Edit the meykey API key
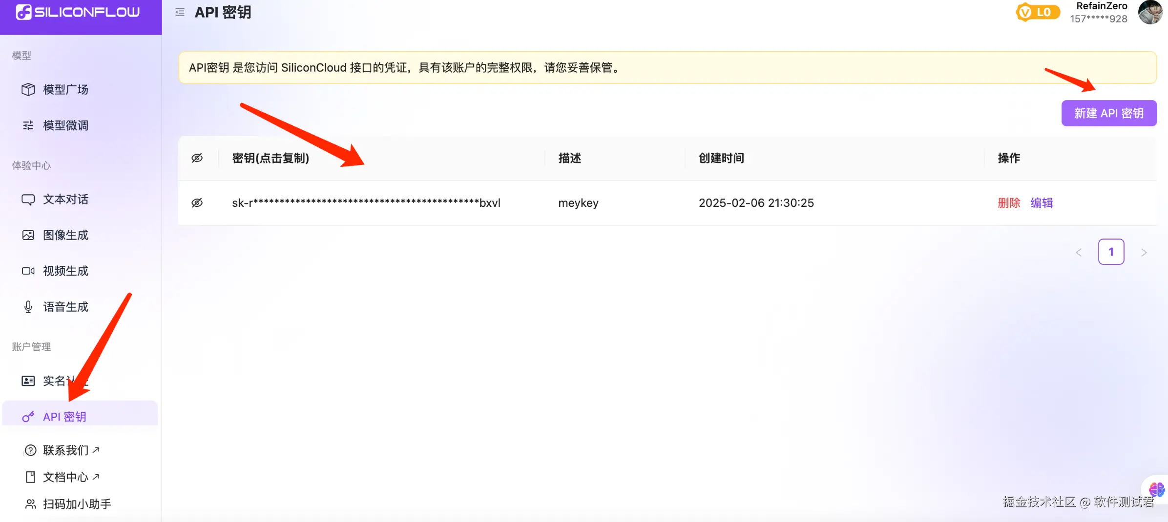 coord(1042,203)
